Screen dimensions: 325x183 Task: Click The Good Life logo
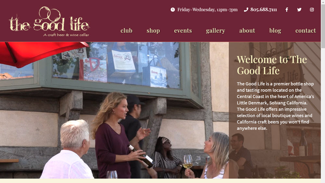click(x=49, y=21)
